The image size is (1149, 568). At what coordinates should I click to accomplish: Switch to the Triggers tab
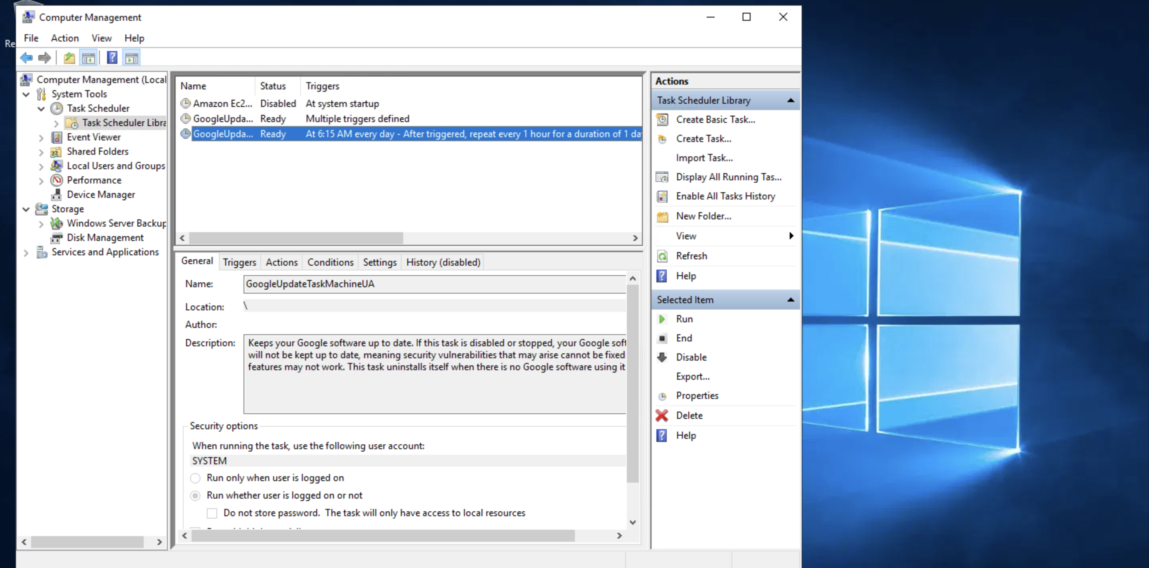click(239, 262)
